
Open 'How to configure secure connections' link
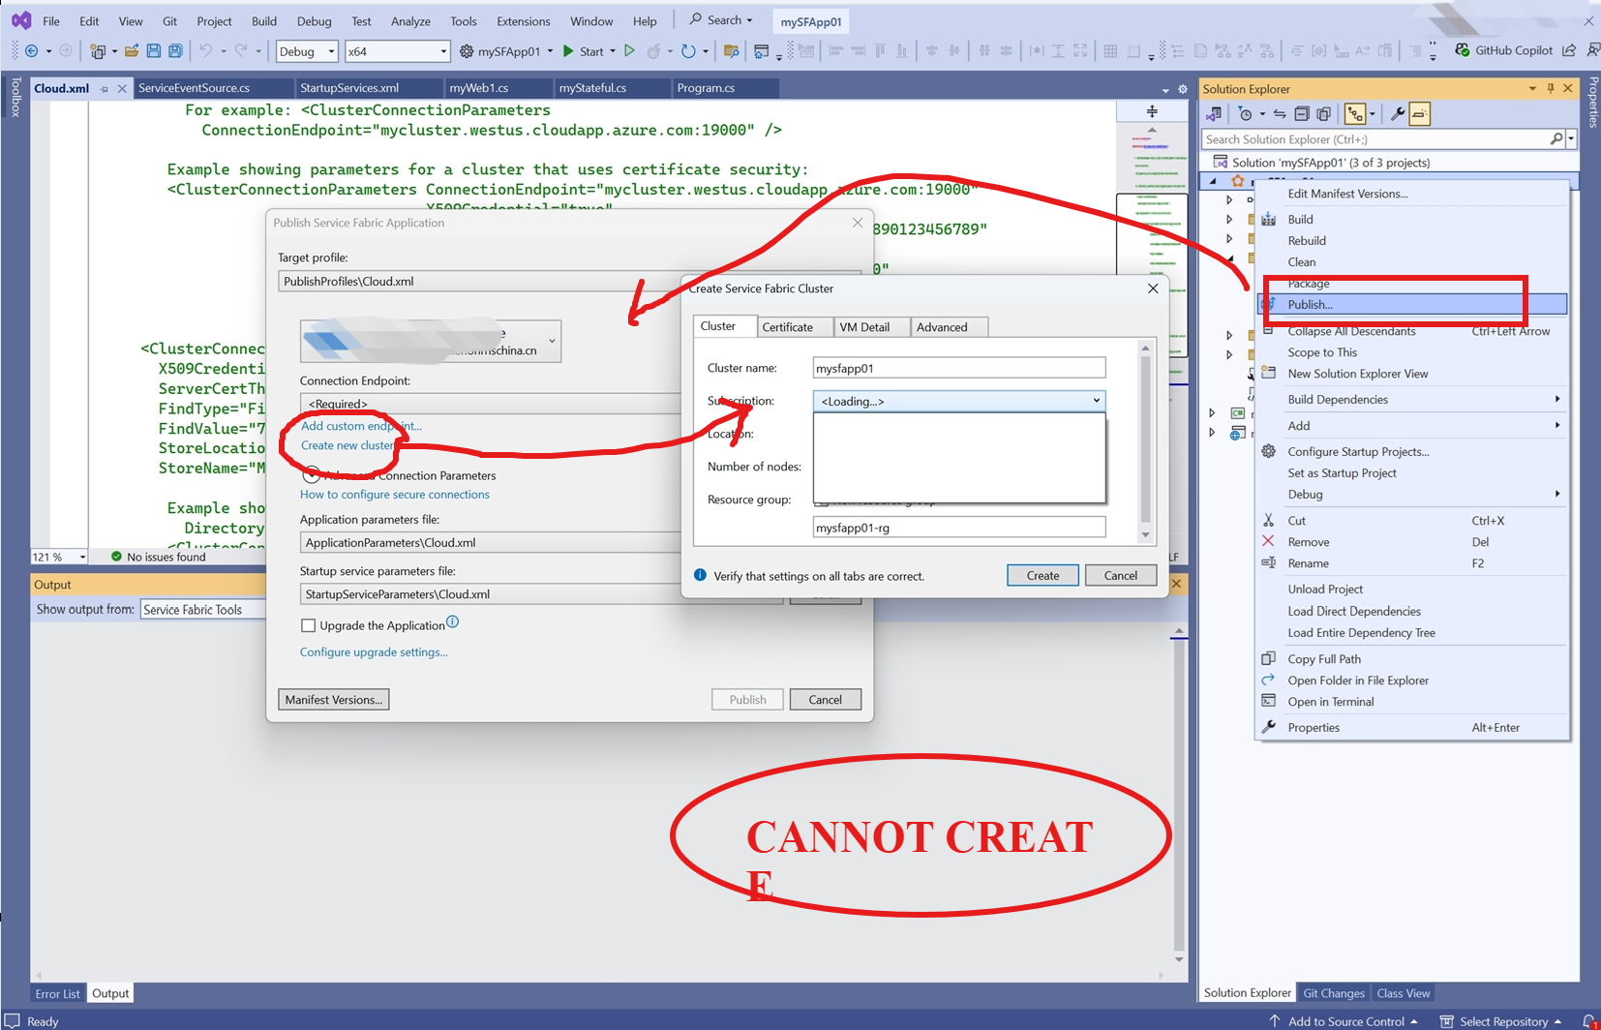click(x=394, y=495)
